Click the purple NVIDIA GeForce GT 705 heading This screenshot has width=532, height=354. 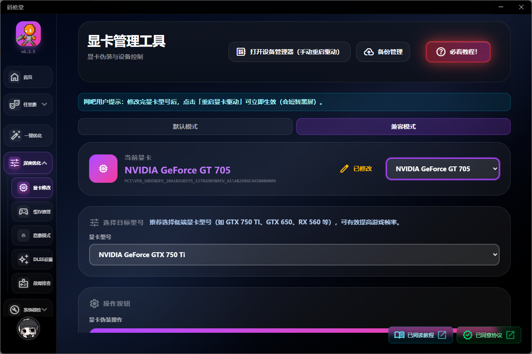tap(178, 170)
